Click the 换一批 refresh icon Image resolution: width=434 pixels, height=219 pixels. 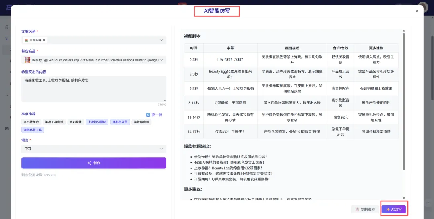pos(148,115)
